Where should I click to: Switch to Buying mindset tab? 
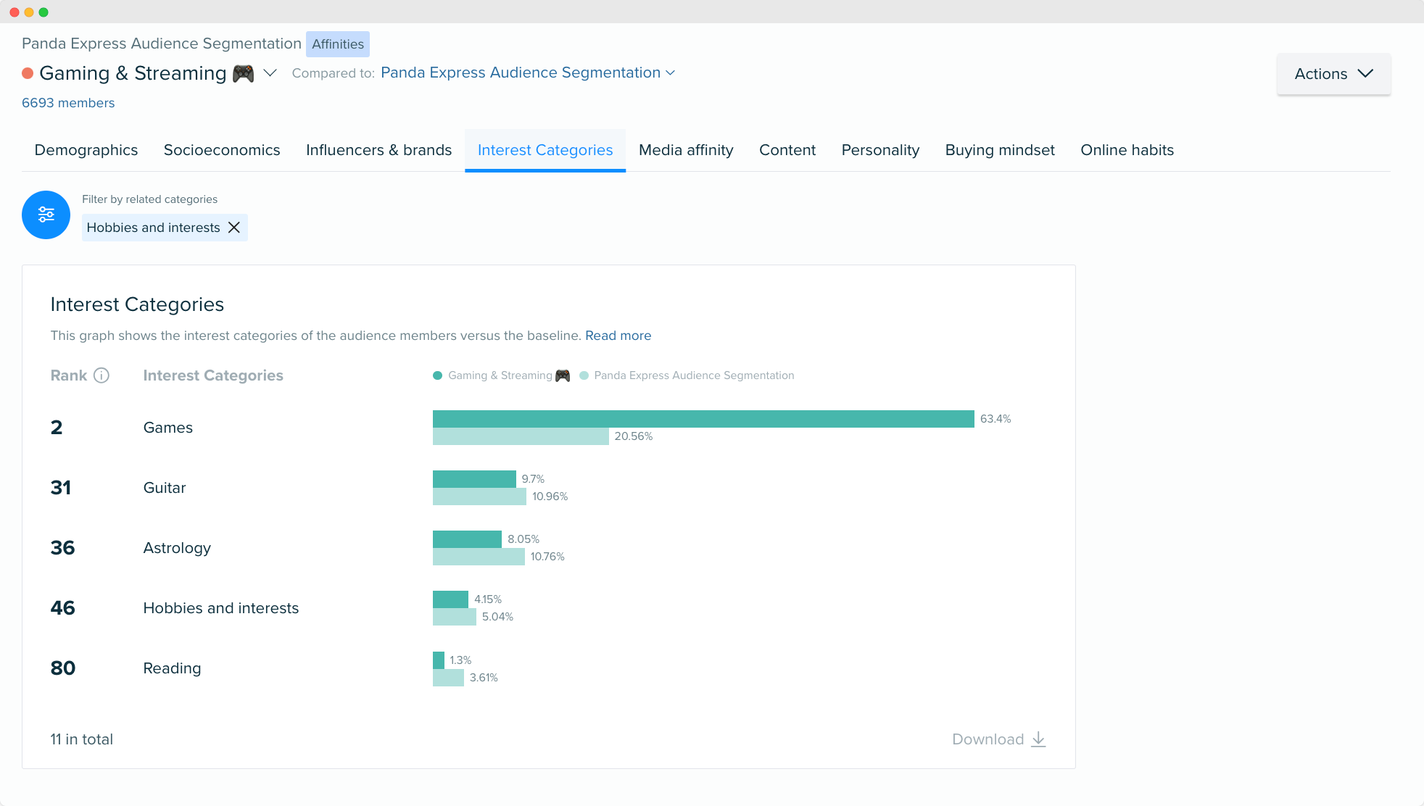1000,149
